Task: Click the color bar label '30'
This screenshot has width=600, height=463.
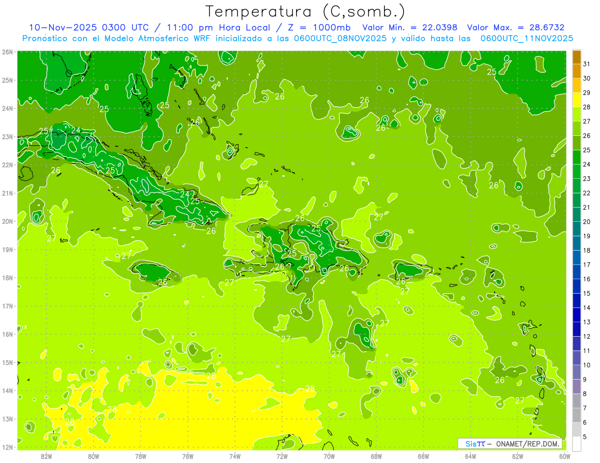Action: point(587,78)
